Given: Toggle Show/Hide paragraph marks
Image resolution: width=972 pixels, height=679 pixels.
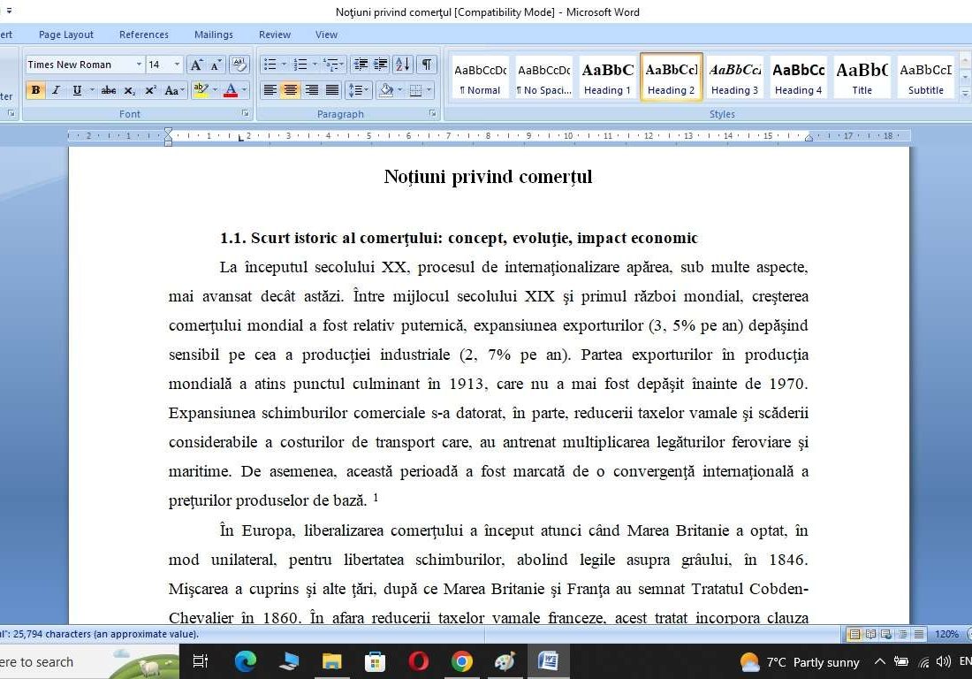Looking at the screenshot, I should [427, 64].
